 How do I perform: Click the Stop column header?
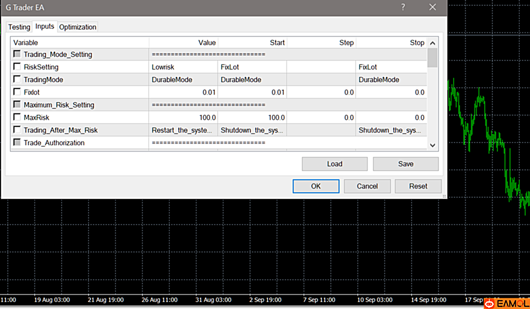391,43
